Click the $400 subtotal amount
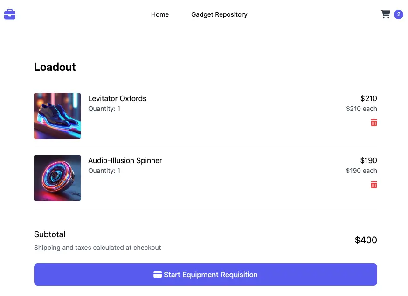 click(366, 240)
